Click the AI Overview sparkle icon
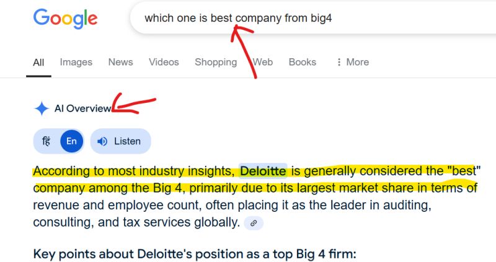The height and width of the screenshot is (262, 496). pos(42,108)
